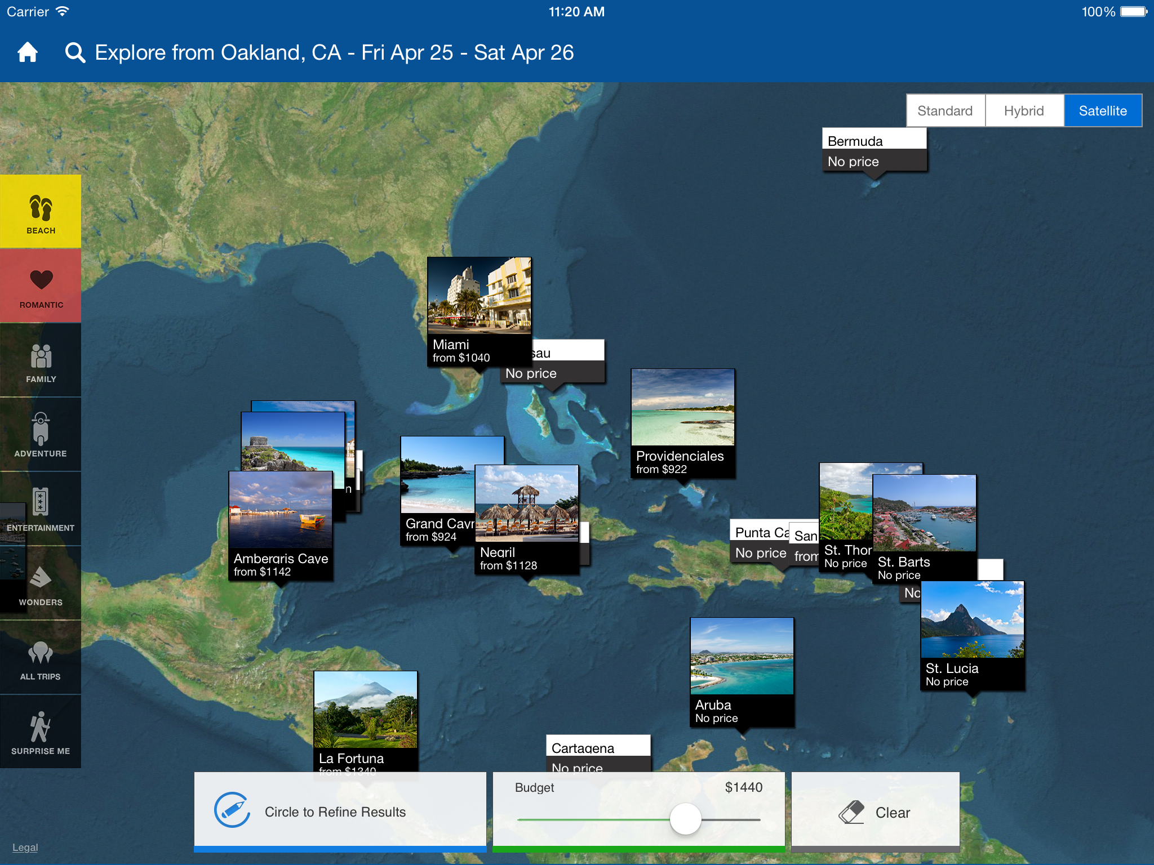1154x865 pixels.
Task: Open the Legal link
Action: point(25,848)
